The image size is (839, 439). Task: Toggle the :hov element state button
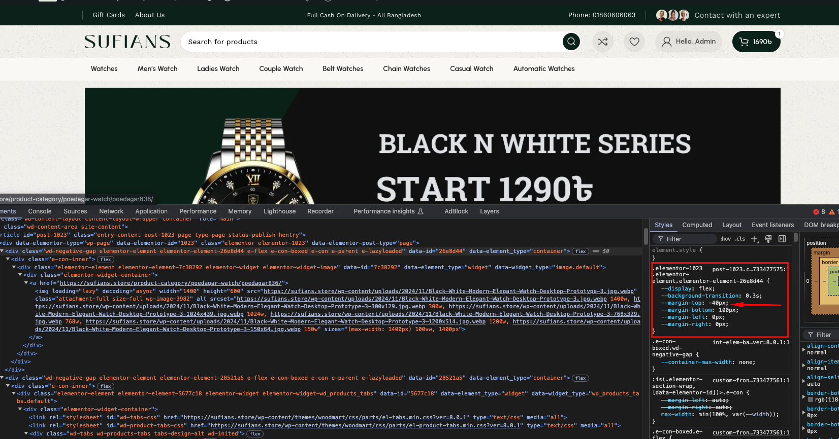pyautogui.click(x=725, y=239)
